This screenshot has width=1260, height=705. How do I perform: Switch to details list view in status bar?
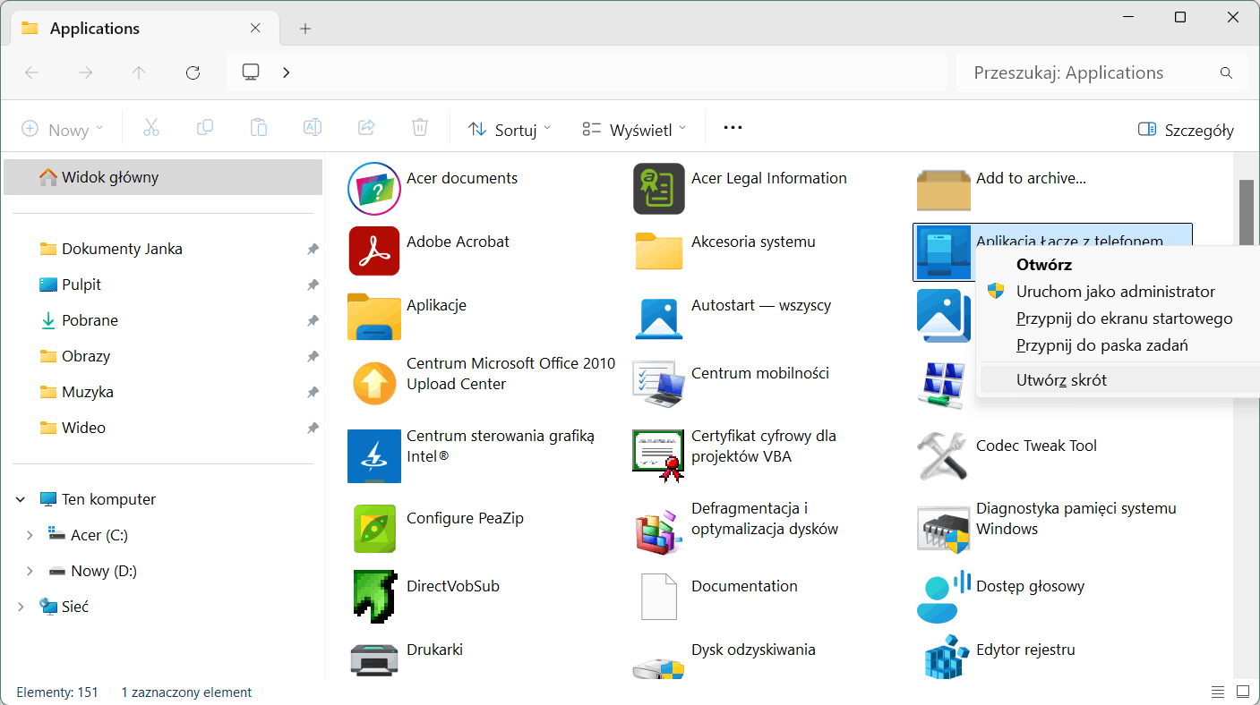(1217, 692)
